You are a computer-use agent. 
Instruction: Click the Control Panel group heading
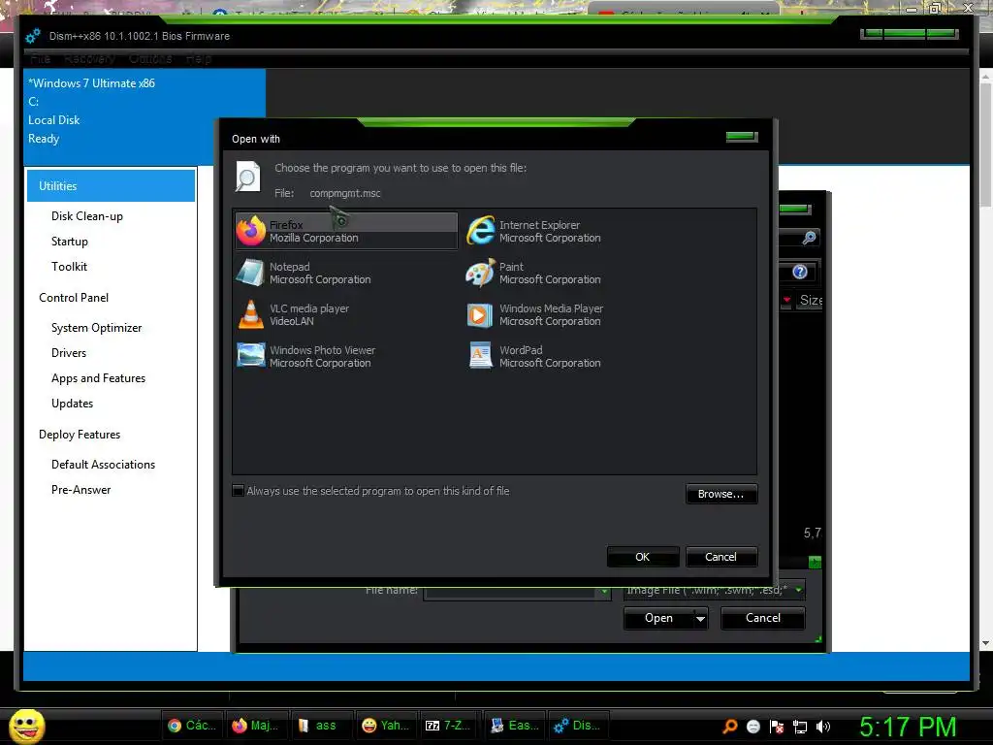click(74, 298)
